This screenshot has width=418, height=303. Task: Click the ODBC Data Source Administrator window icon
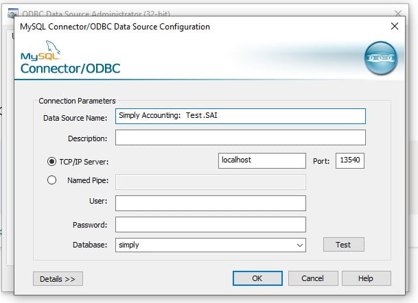click(x=12, y=13)
